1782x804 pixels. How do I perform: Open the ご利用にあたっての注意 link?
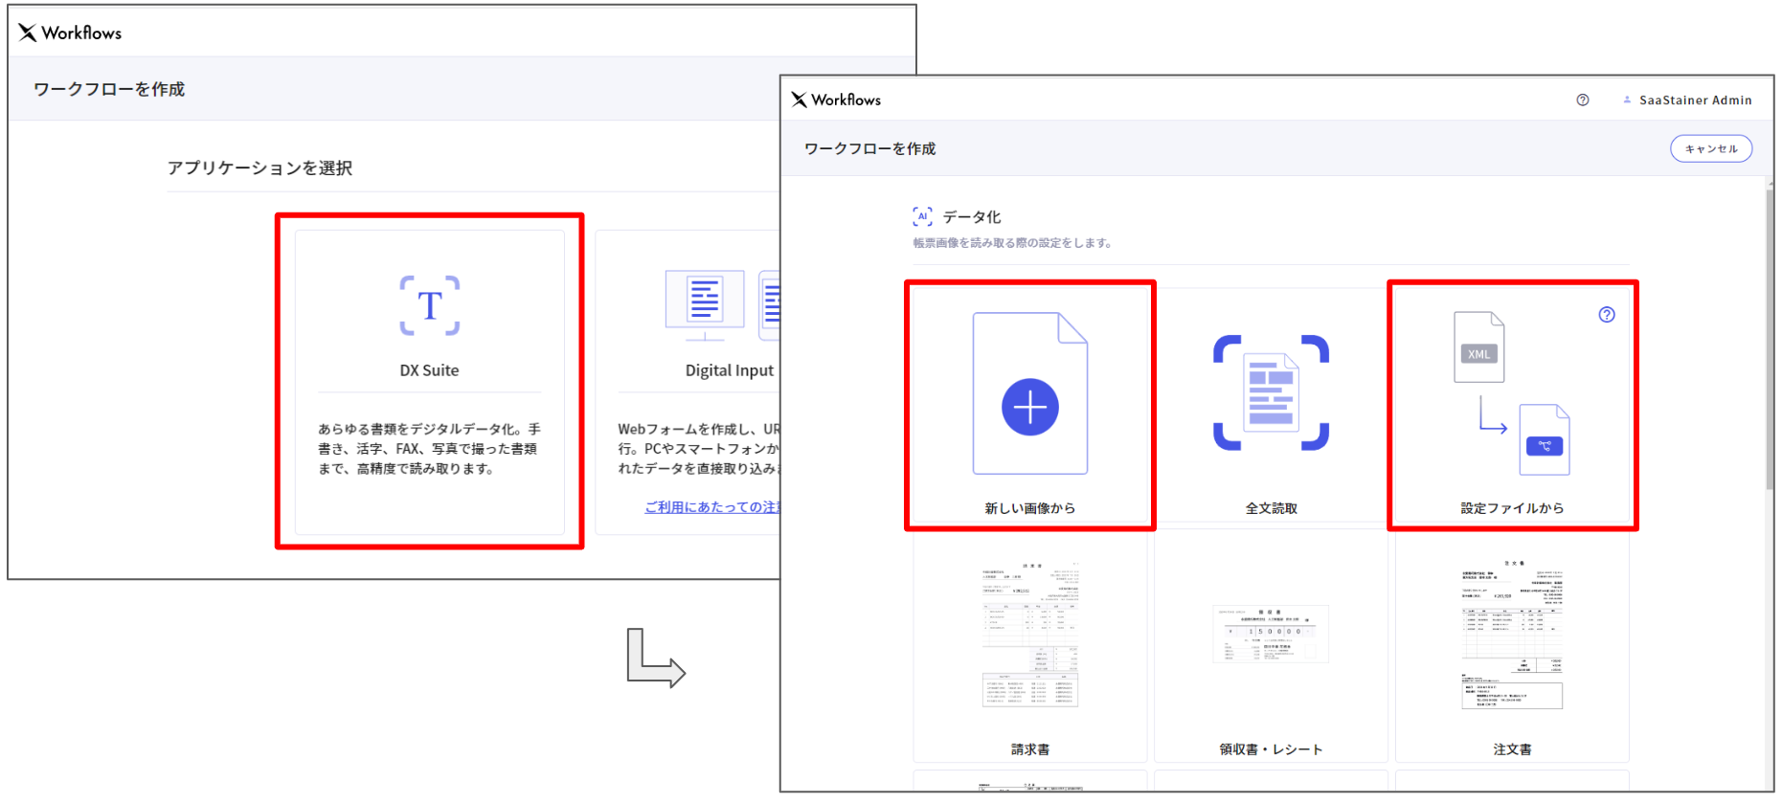712,507
